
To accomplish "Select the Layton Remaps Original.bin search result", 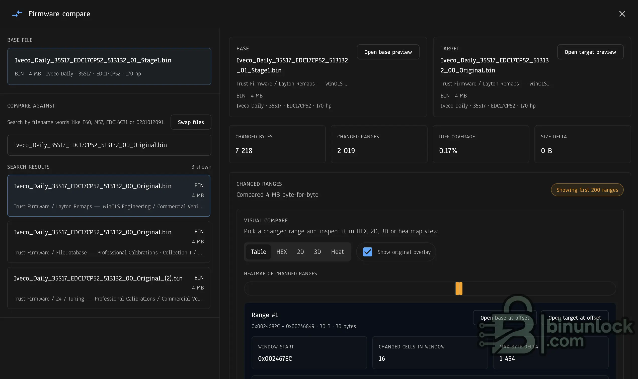I will click(x=109, y=196).
